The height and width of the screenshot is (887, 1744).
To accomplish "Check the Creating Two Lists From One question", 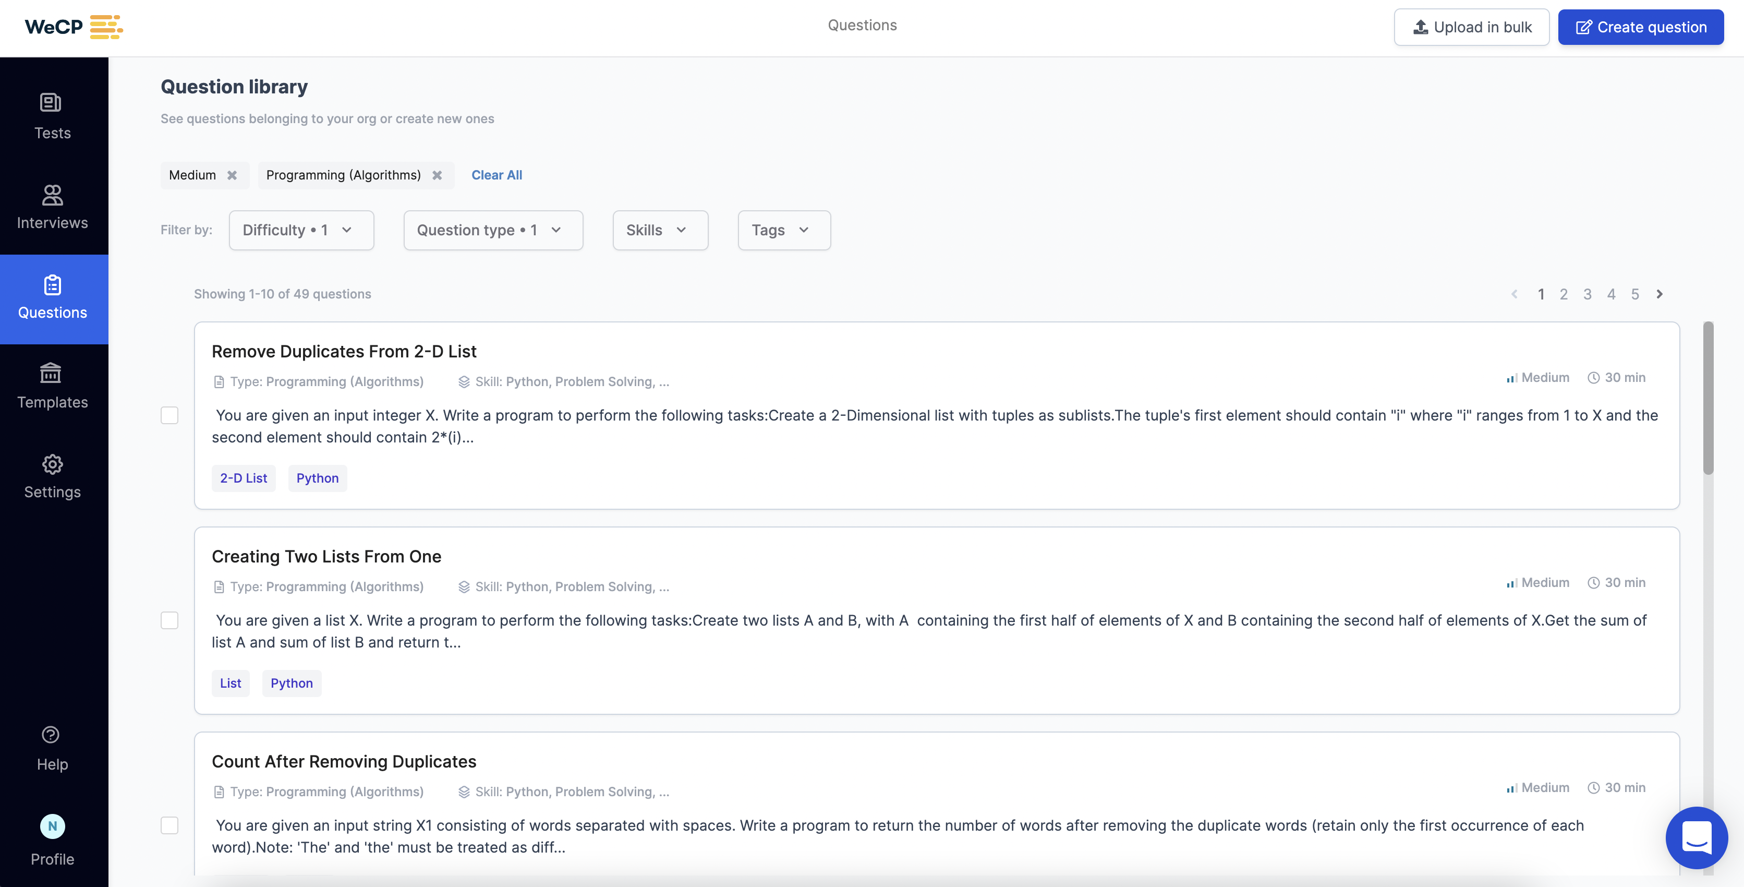I will (x=169, y=620).
